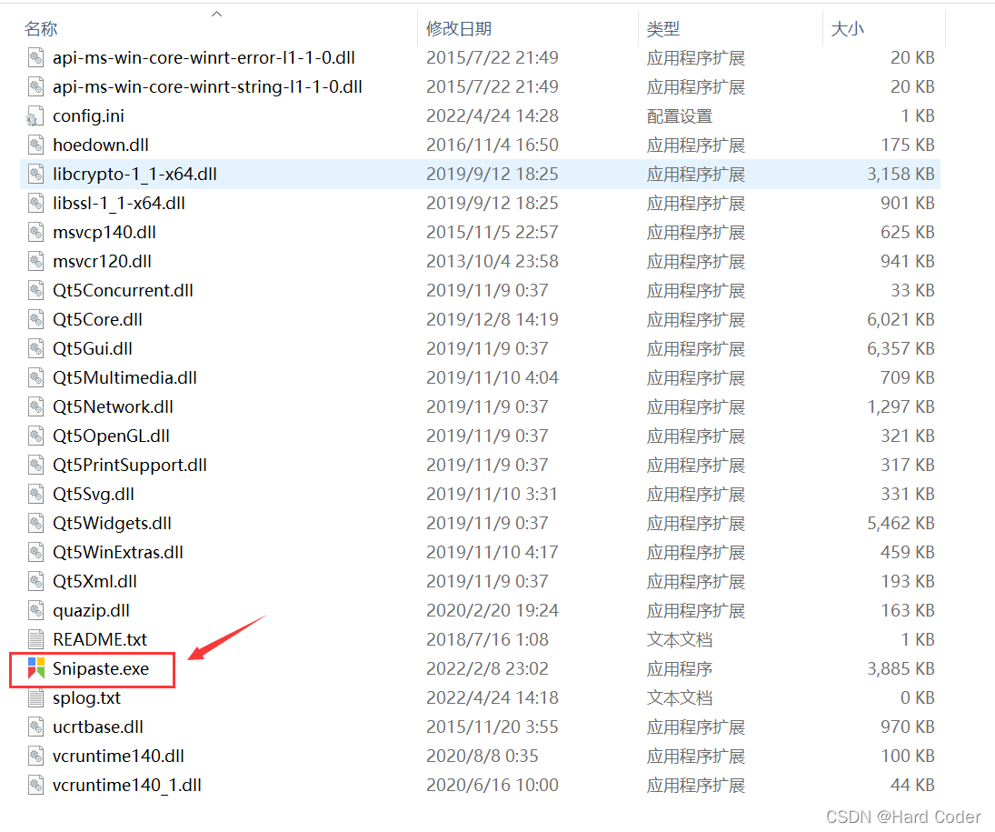Click the Qt5Widgets.dll file icon
This screenshot has height=832, width=995.
pyautogui.click(x=36, y=524)
